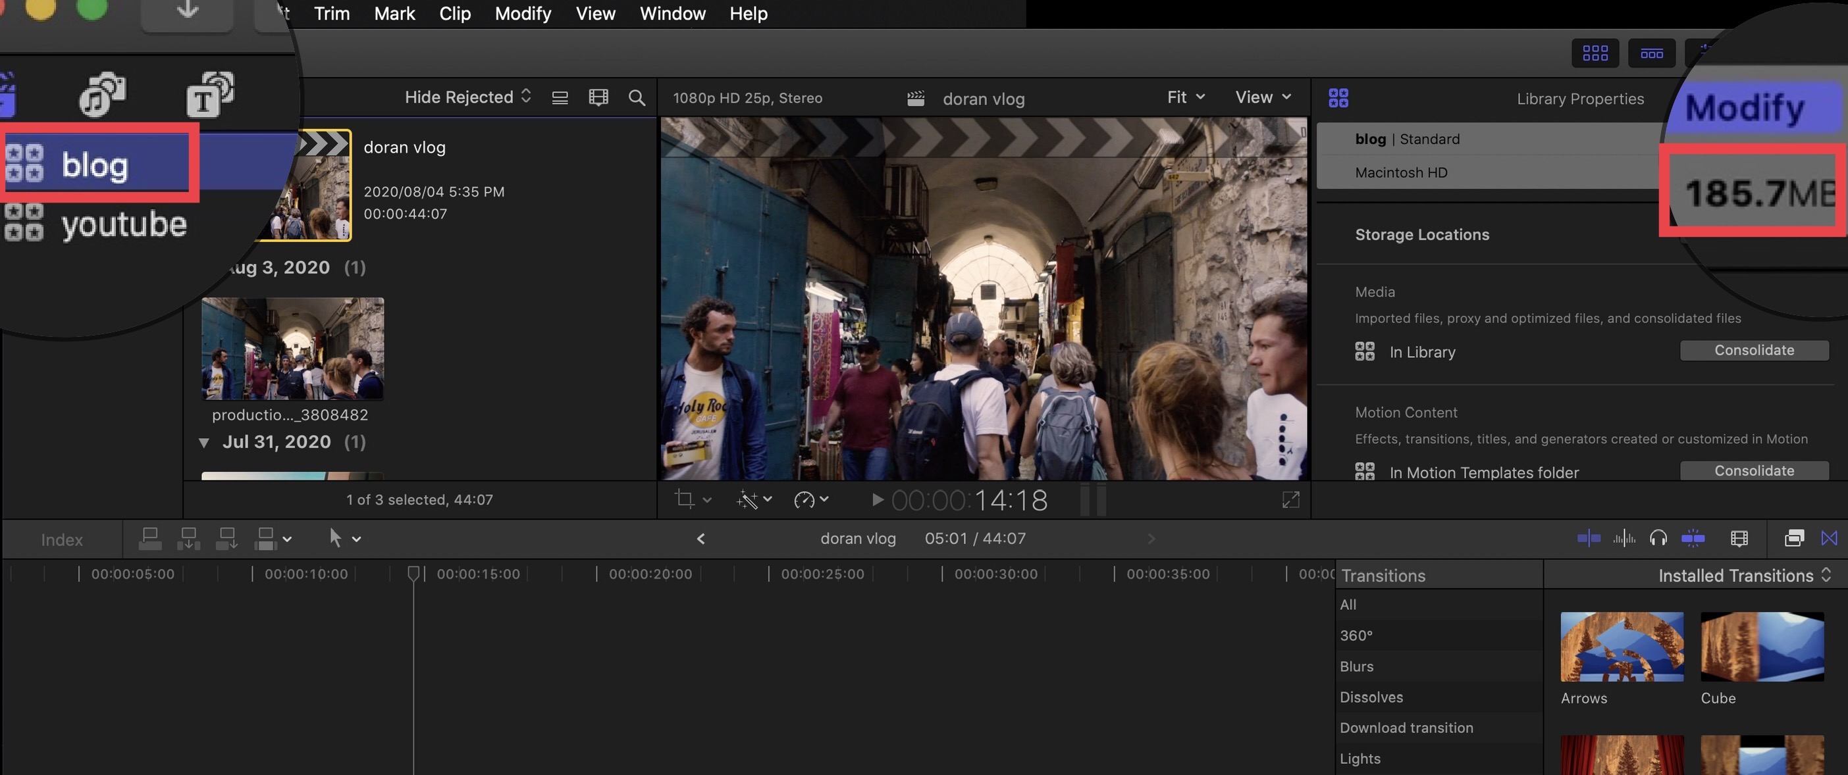1848x775 pixels.
Task: Expand viewer to full screen
Action: [x=1290, y=500]
